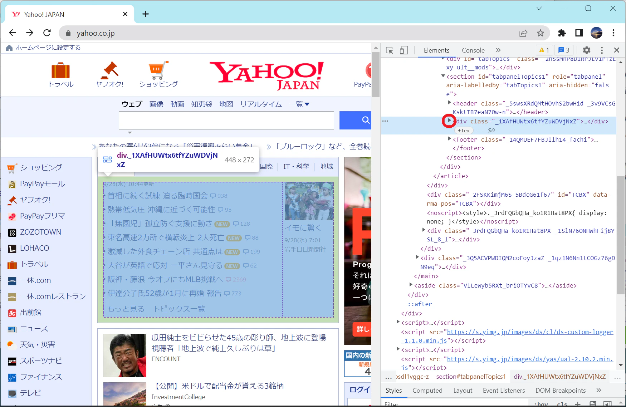Image resolution: width=626 pixels, height=407 pixels.
Task: Open DevTools customize three-dot menu
Action: pos(602,50)
